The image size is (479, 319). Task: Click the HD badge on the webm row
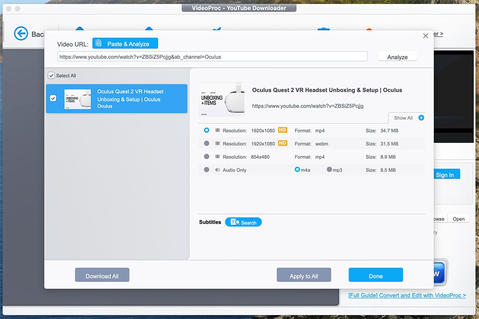tap(283, 143)
